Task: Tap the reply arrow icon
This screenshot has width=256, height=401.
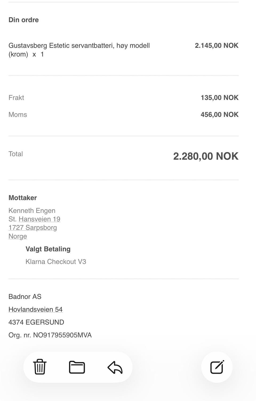Action: 115,367
